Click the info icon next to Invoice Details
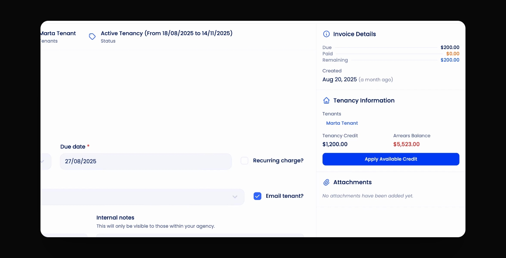 point(326,34)
